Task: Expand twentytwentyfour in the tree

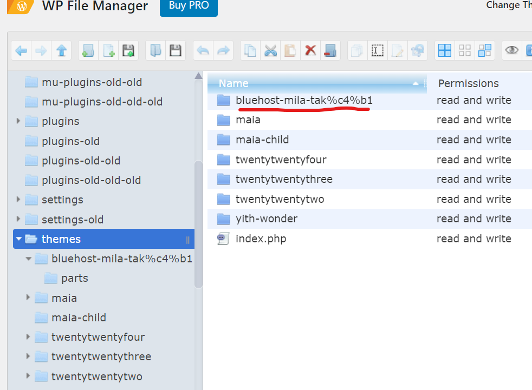Action: tap(28, 337)
